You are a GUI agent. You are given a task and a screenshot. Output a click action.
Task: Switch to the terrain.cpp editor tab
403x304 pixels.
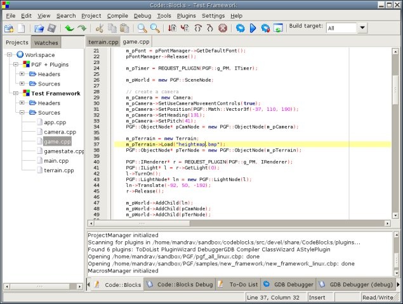point(103,42)
